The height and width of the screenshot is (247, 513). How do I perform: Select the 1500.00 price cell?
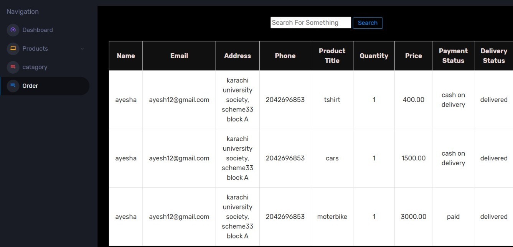click(414, 158)
